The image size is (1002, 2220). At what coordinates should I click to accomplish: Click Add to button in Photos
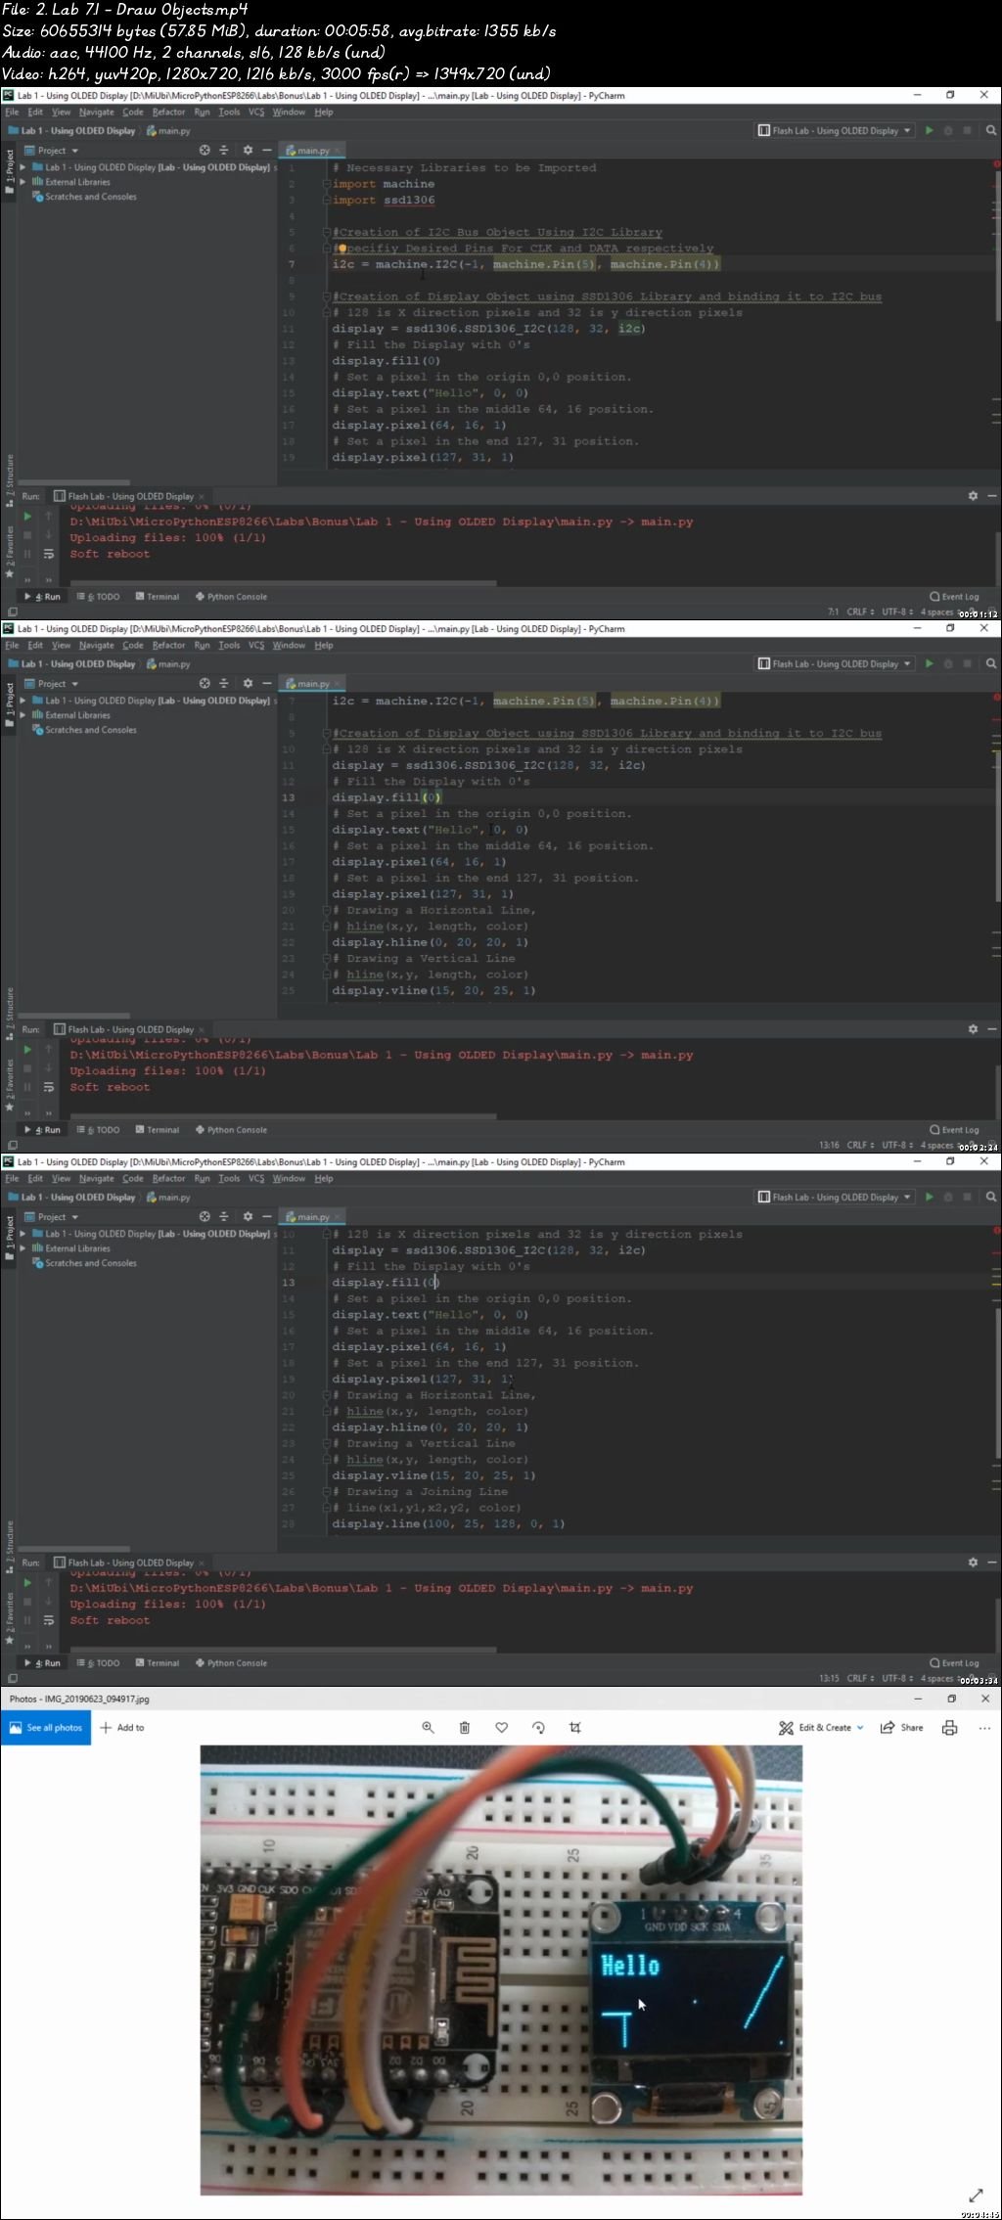tap(122, 1727)
